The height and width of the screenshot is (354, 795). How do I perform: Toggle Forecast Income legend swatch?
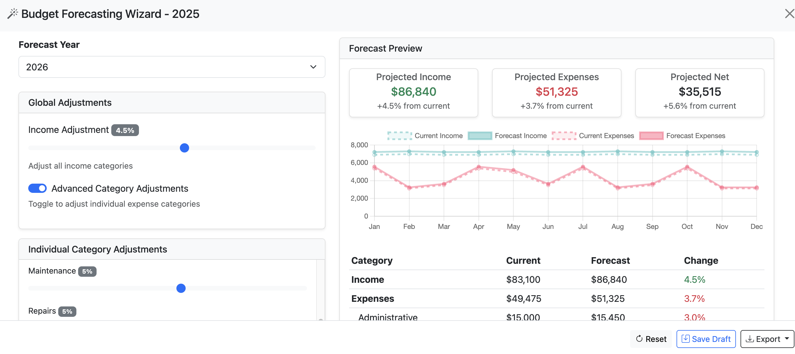(480, 136)
